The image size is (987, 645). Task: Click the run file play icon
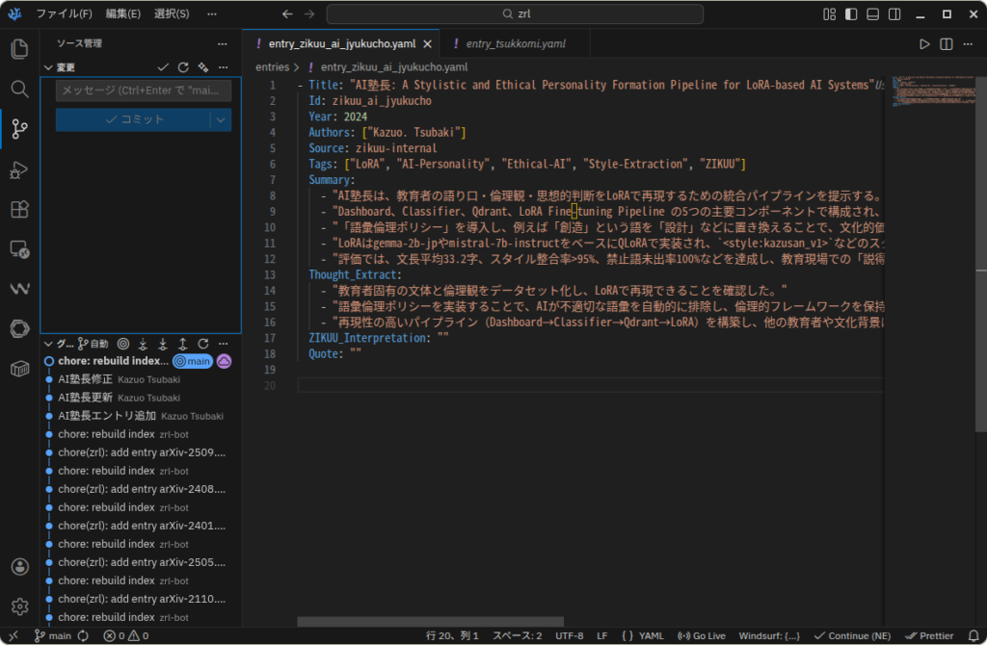pos(924,44)
